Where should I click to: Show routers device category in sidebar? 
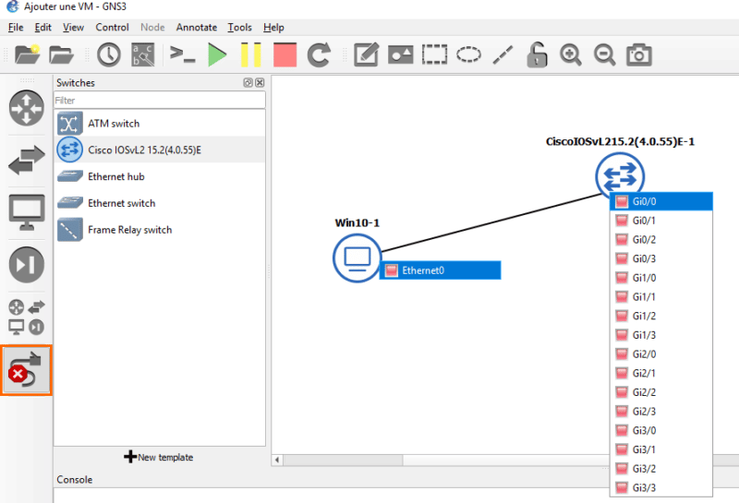coord(26,108)
